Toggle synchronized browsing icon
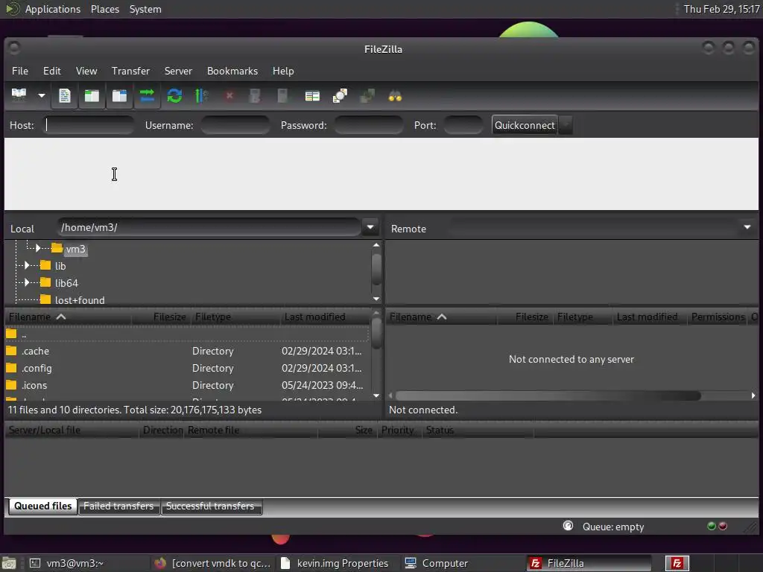The height and width of the screenshot is (572, 763). (367, 96)
